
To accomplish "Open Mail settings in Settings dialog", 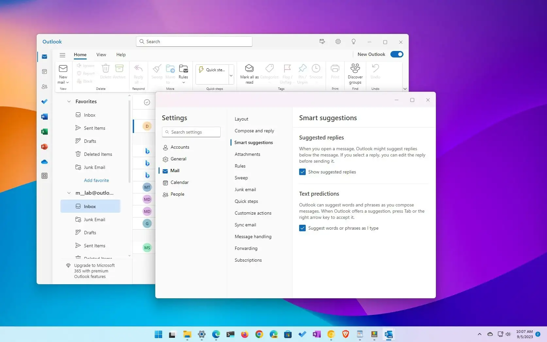I will pos(175,170).
